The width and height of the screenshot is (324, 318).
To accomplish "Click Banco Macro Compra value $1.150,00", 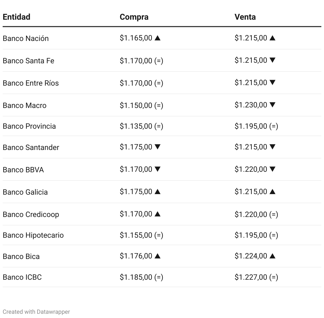I will pos(136,105).
